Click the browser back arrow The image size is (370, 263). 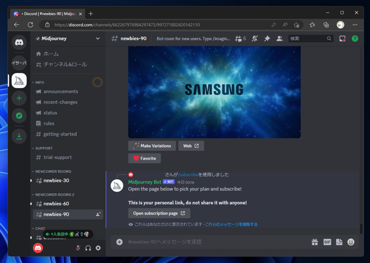point(16,25)
